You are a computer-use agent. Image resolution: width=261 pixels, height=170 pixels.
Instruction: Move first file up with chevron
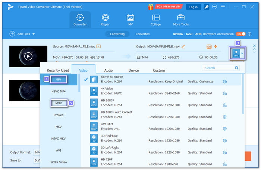coord(254,49)
